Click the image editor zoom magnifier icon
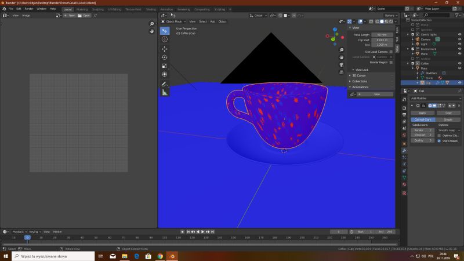This screenshot has height=261, width=464. pyautogui.click(x=152, y=24)
